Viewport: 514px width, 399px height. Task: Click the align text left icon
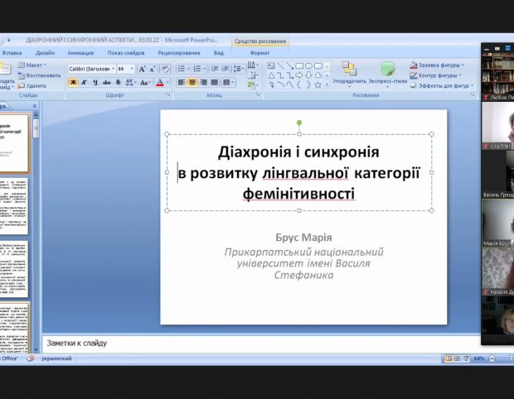[181, 82]
